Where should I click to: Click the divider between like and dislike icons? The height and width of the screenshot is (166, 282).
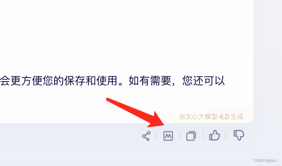point(226,136)
